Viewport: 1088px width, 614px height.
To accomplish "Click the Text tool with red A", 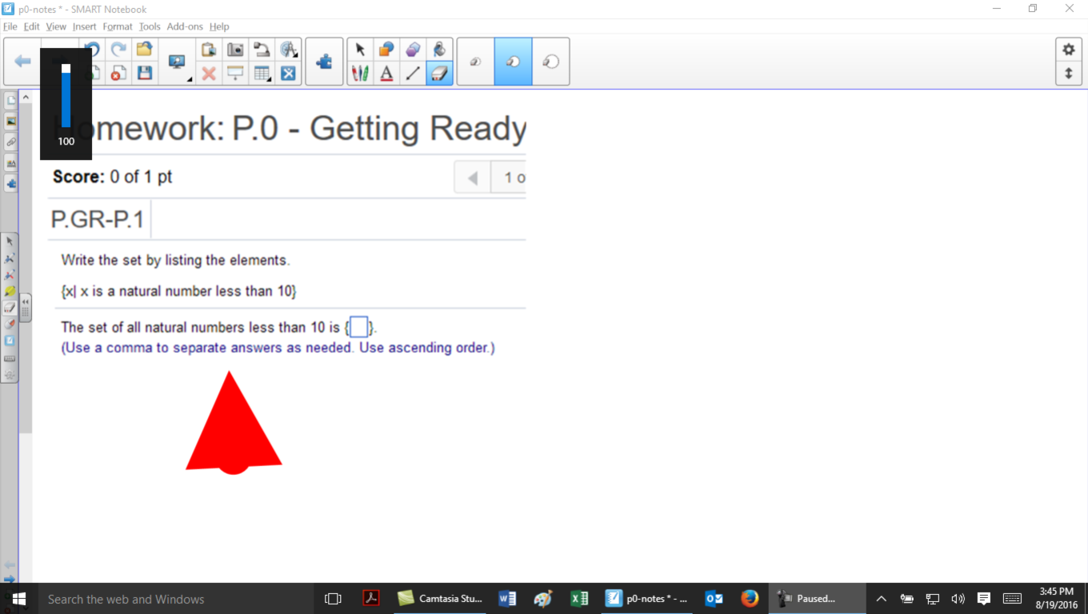I will [386, 74].
